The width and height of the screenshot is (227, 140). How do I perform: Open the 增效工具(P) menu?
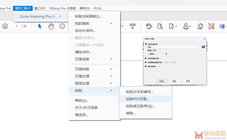click(23, 8)
